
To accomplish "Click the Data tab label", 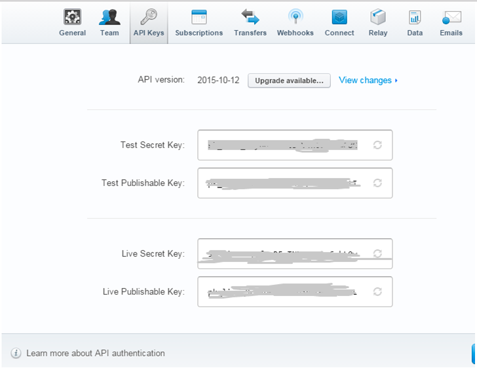I will (x=415, y=33).
